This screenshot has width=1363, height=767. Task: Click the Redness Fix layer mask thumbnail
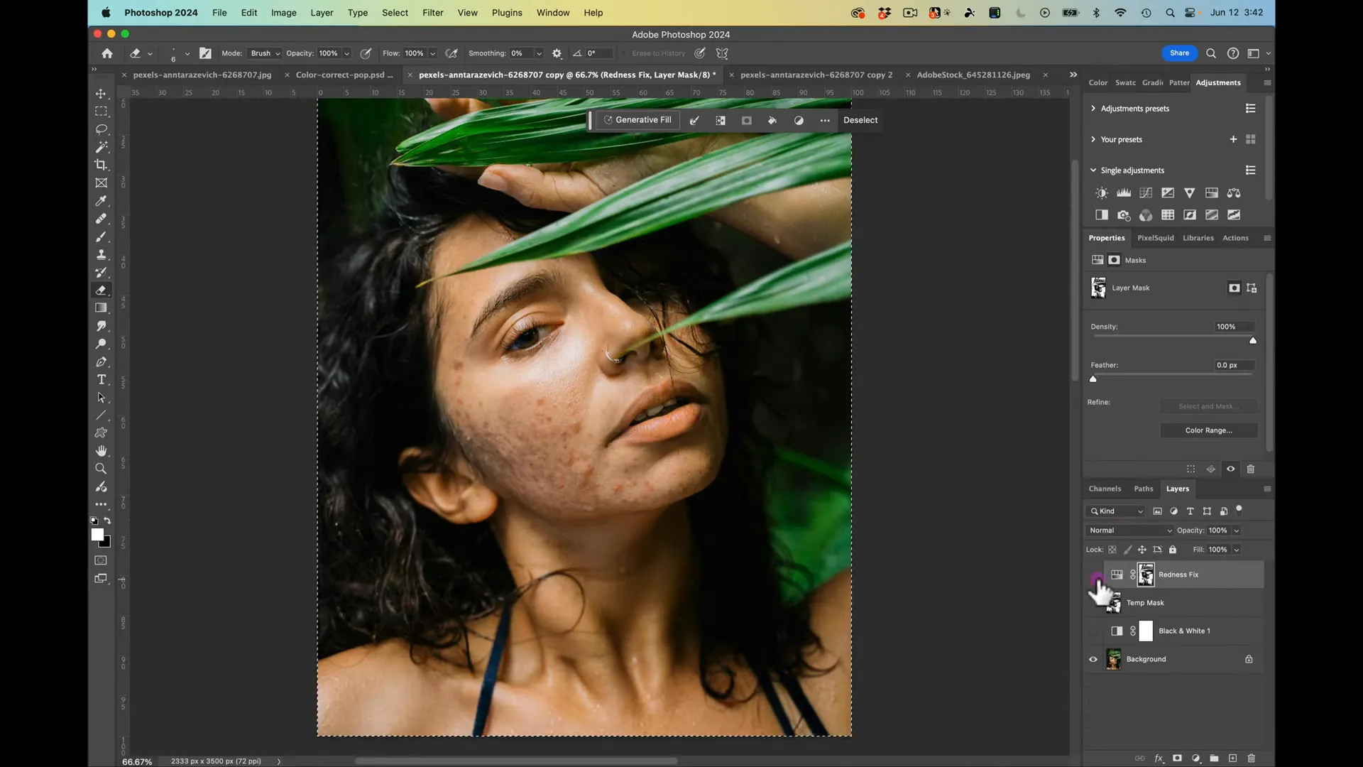tap(1146, 575)
